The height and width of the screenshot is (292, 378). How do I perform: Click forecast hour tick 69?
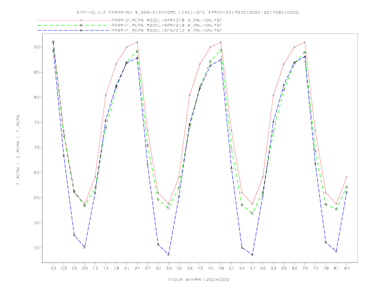pyautogui.click(x=294, y=268)
